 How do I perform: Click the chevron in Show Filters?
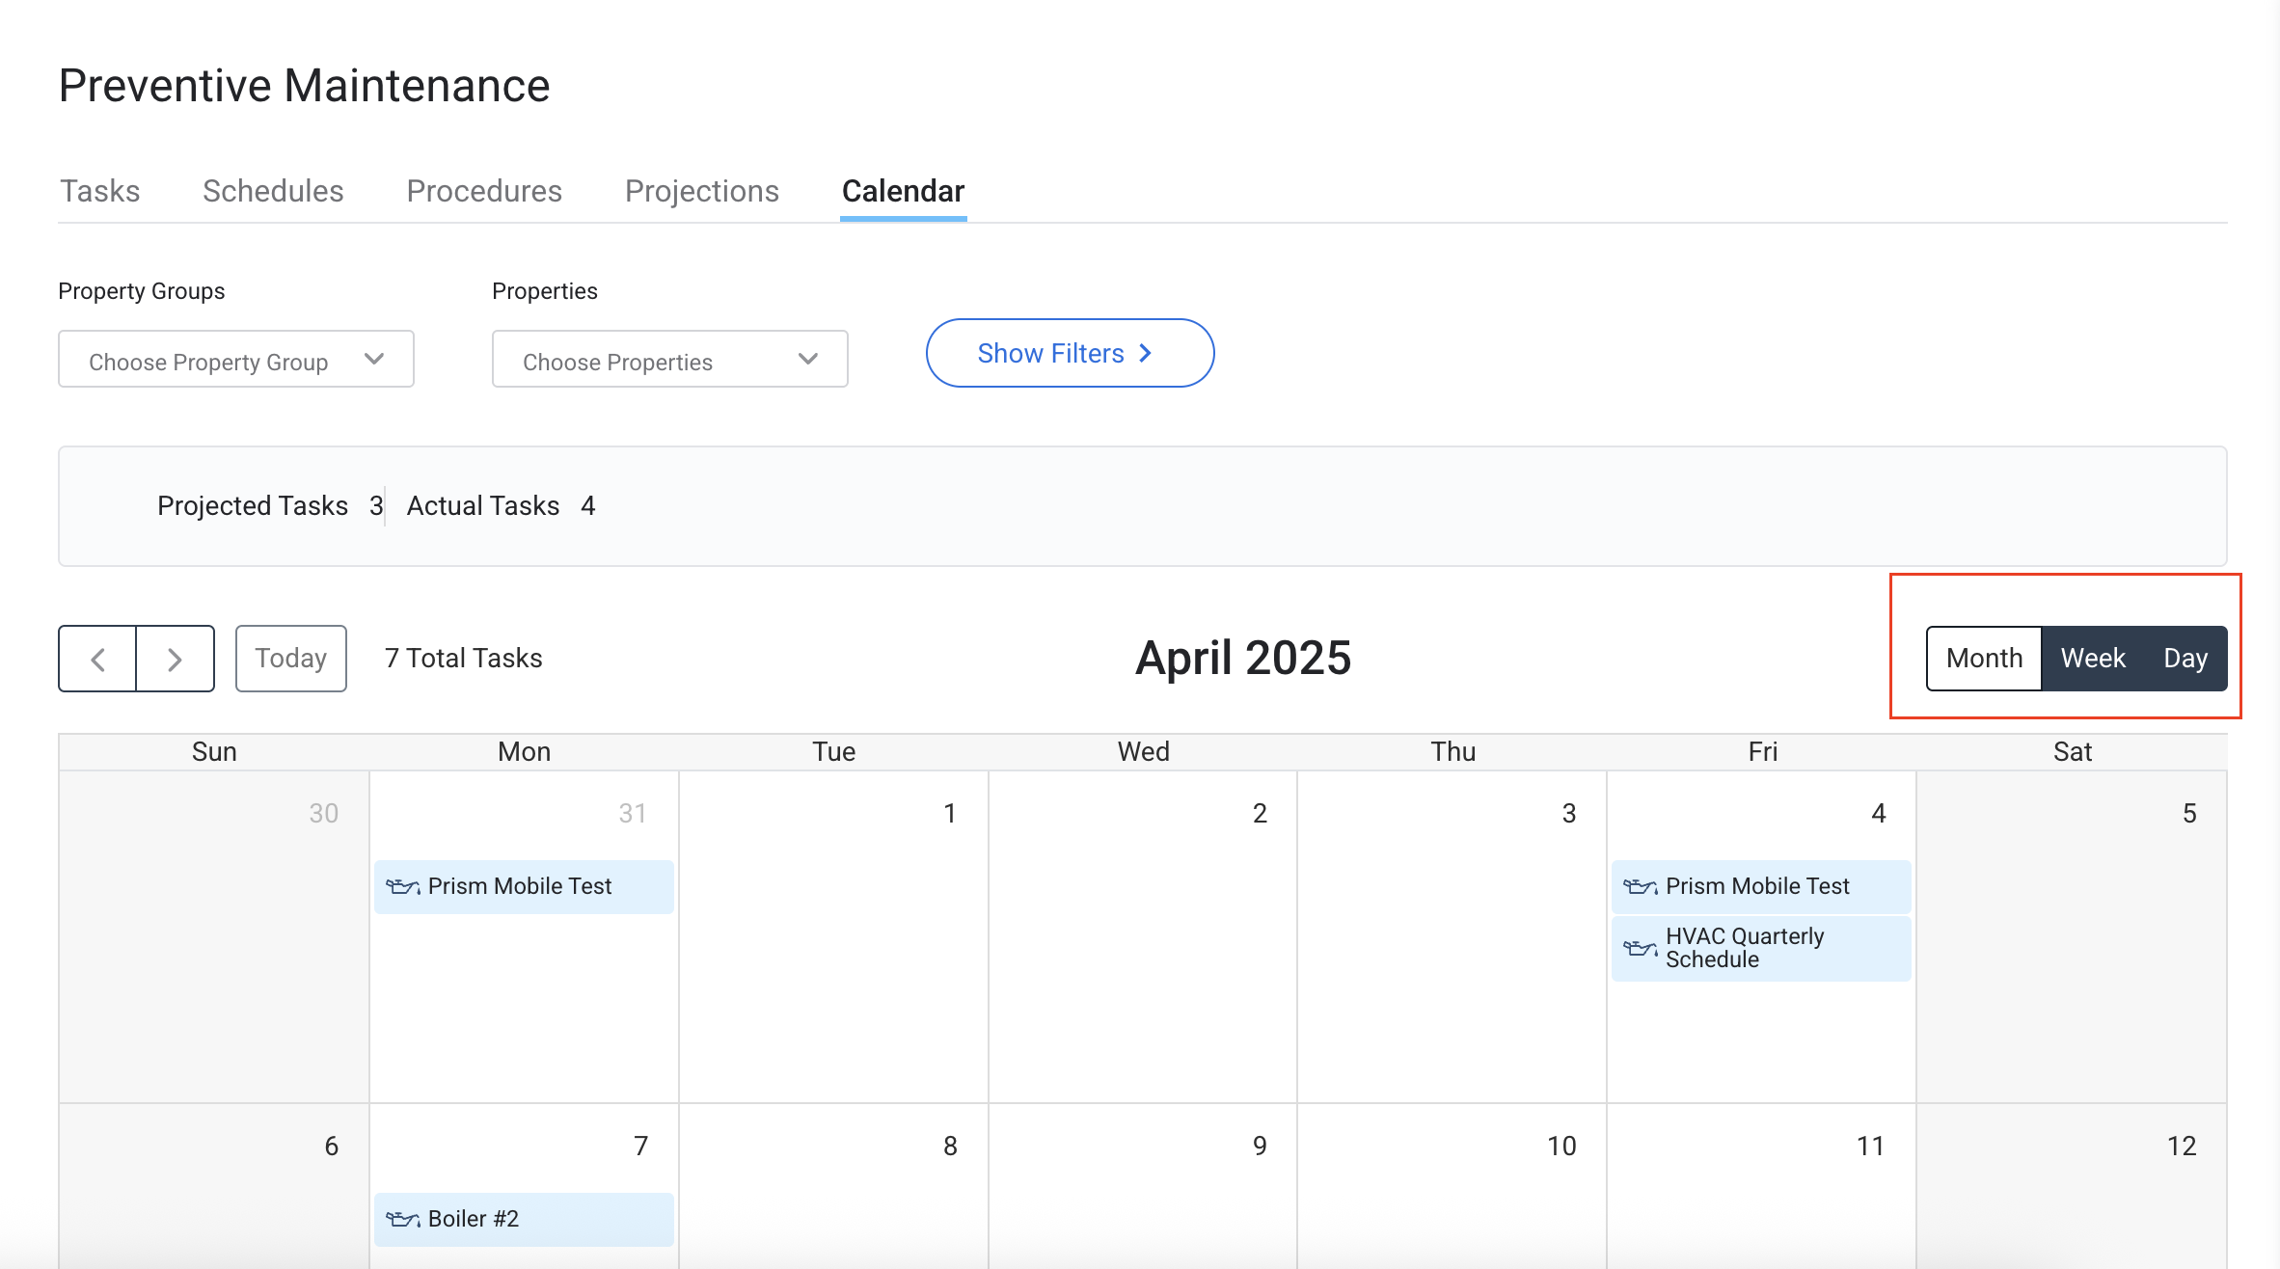[x=1146, y=354]
